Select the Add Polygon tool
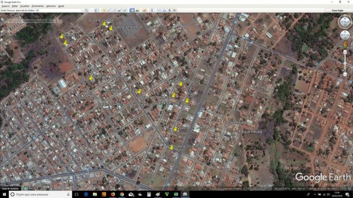 (x=109, y=10)
